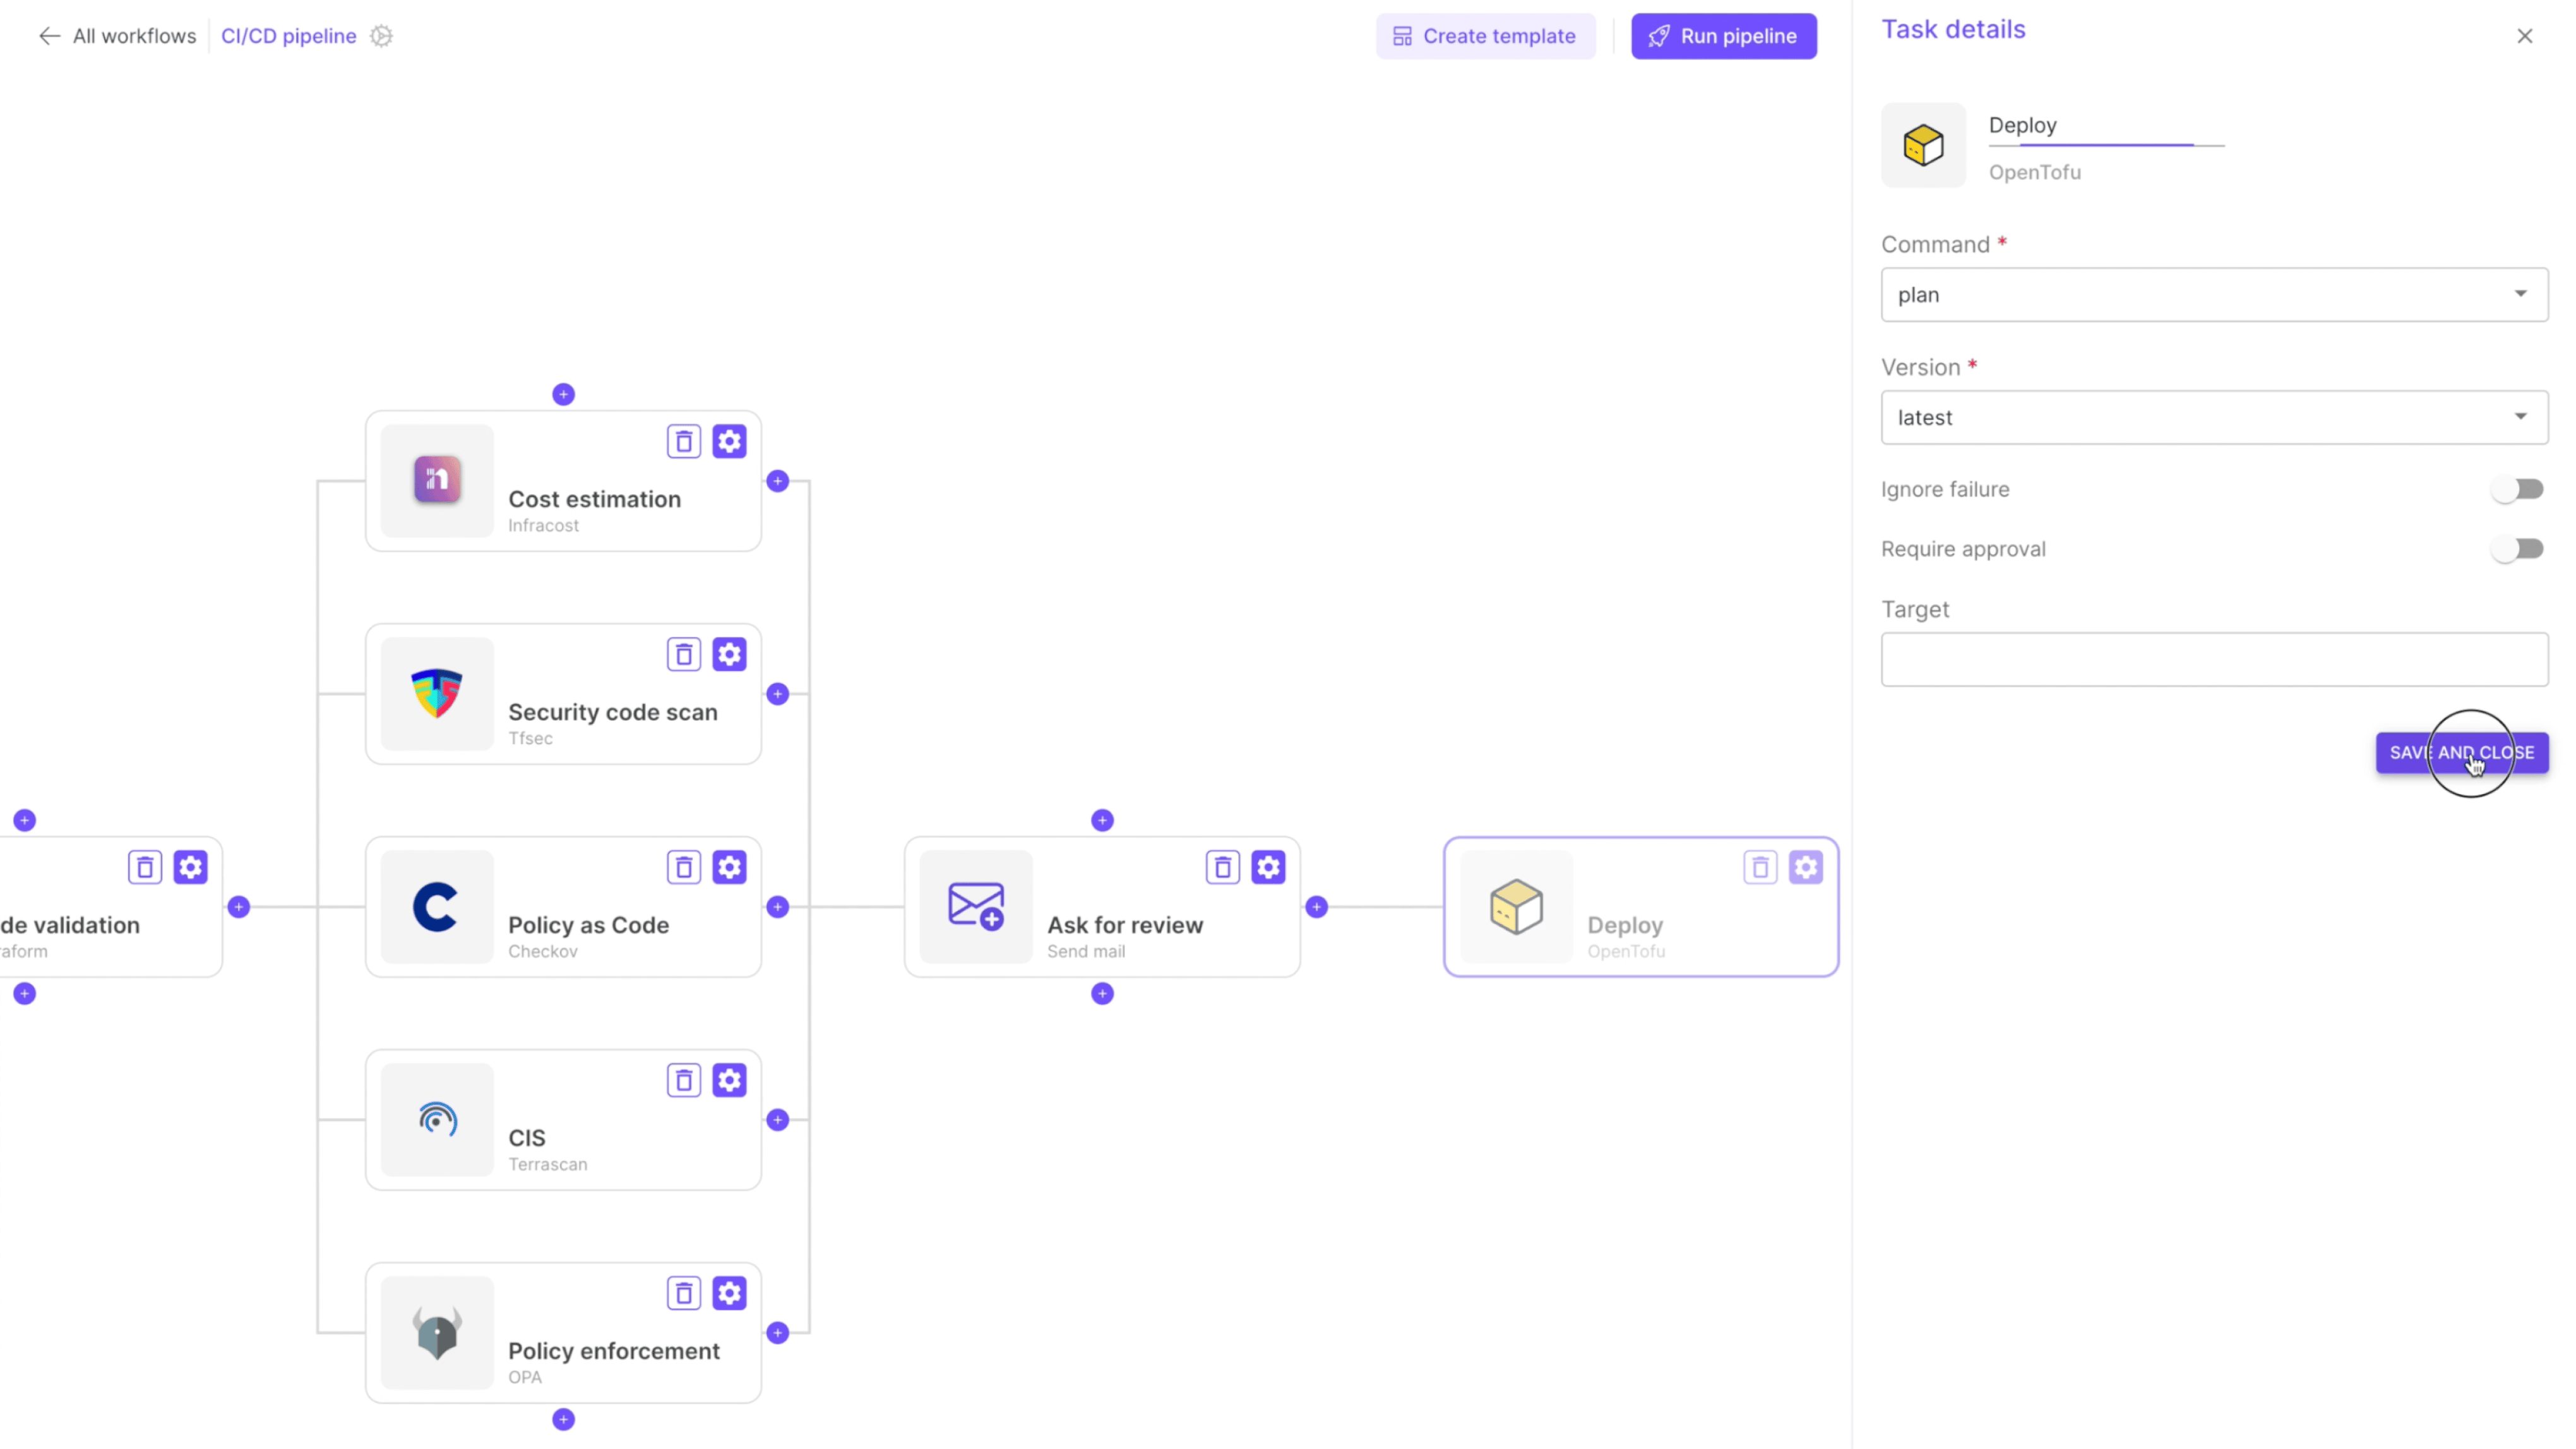Image resolution: width=2576 pixels, height=1449 pixels.
Task: Open Policy enforcement task settings gear
Action: coord(729,1294)
